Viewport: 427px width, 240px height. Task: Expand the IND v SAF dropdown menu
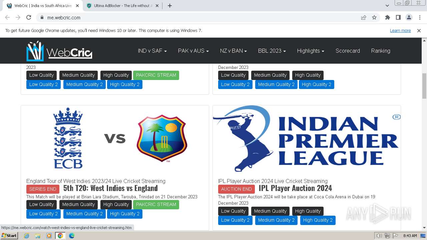152,51
